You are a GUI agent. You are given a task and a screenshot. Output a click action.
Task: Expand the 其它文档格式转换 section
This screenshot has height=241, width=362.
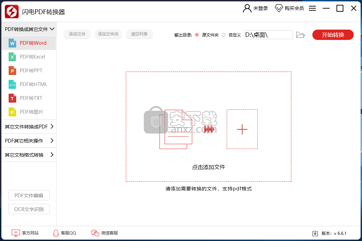(29, 155)
